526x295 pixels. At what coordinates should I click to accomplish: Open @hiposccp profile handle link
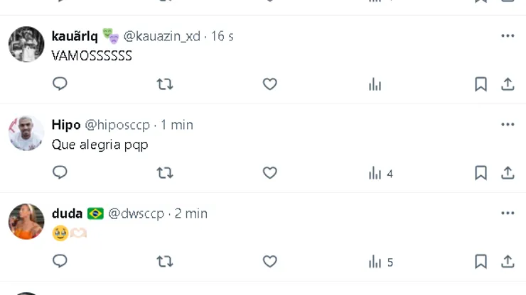tap(117, 125)
